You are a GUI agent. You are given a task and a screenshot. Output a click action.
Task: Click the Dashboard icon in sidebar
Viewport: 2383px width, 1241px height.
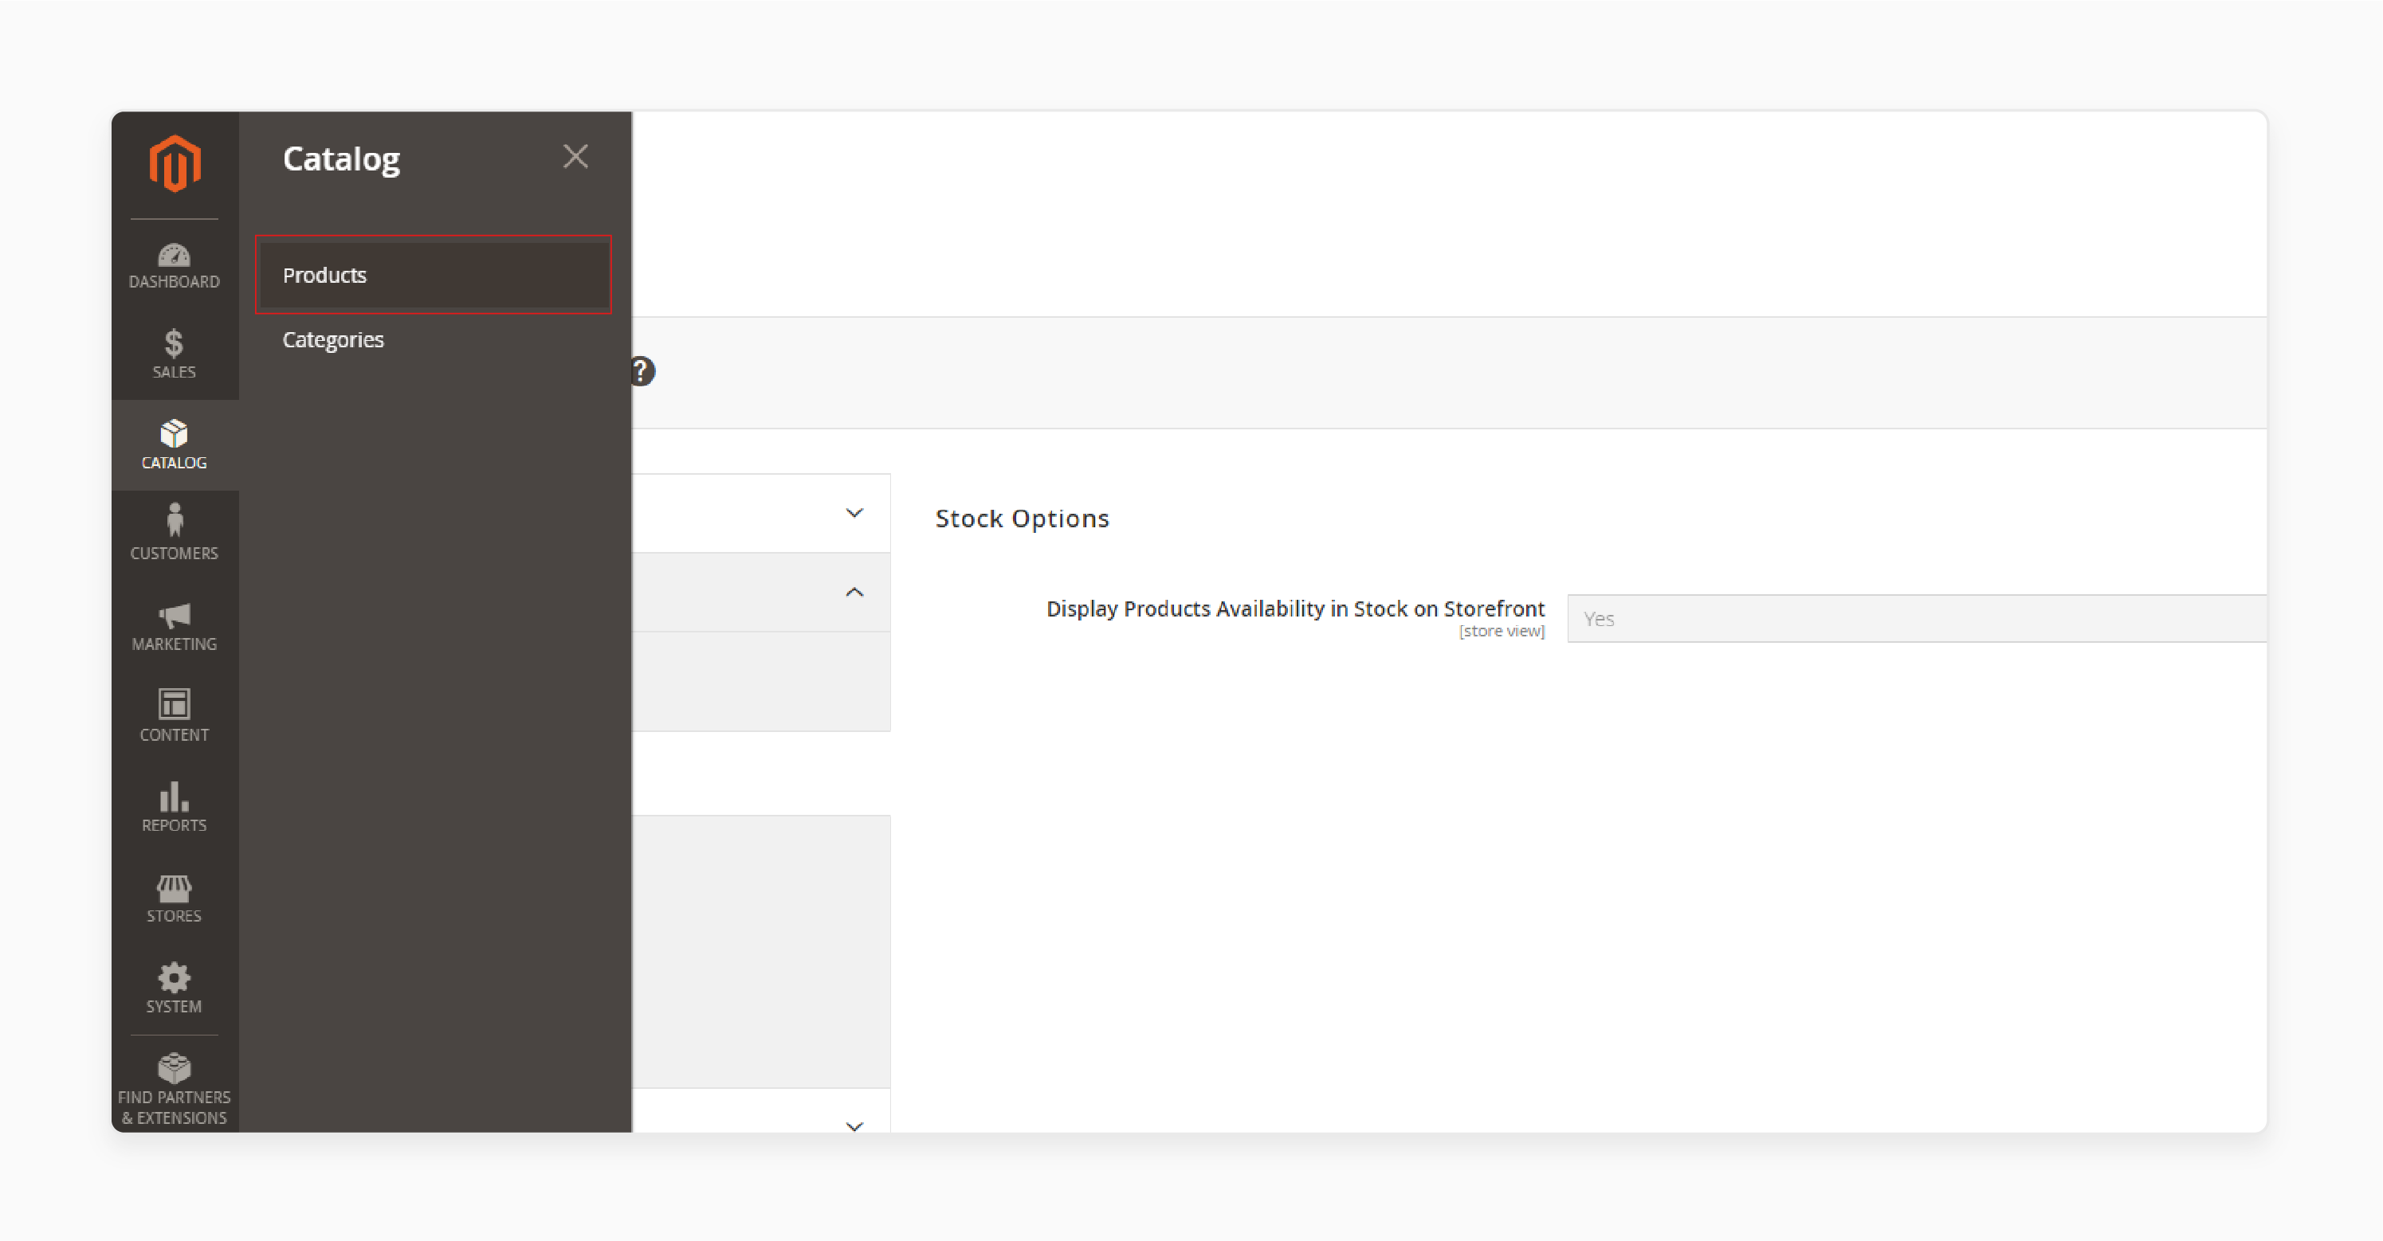(x=172, y=256)
